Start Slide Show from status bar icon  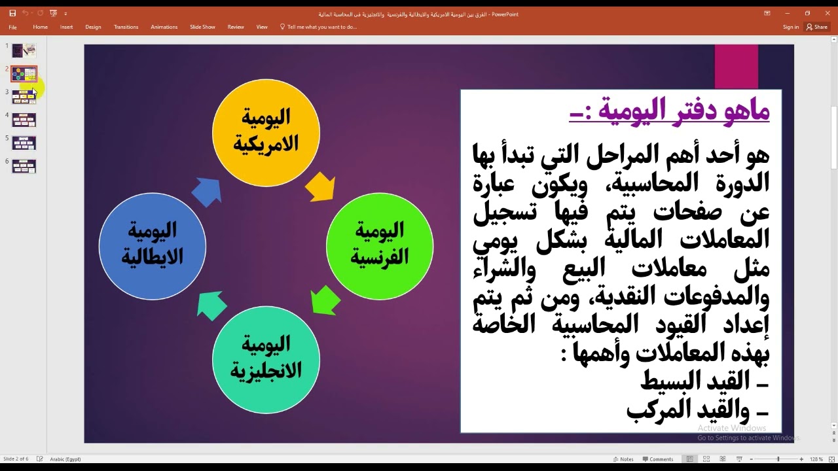739,459
